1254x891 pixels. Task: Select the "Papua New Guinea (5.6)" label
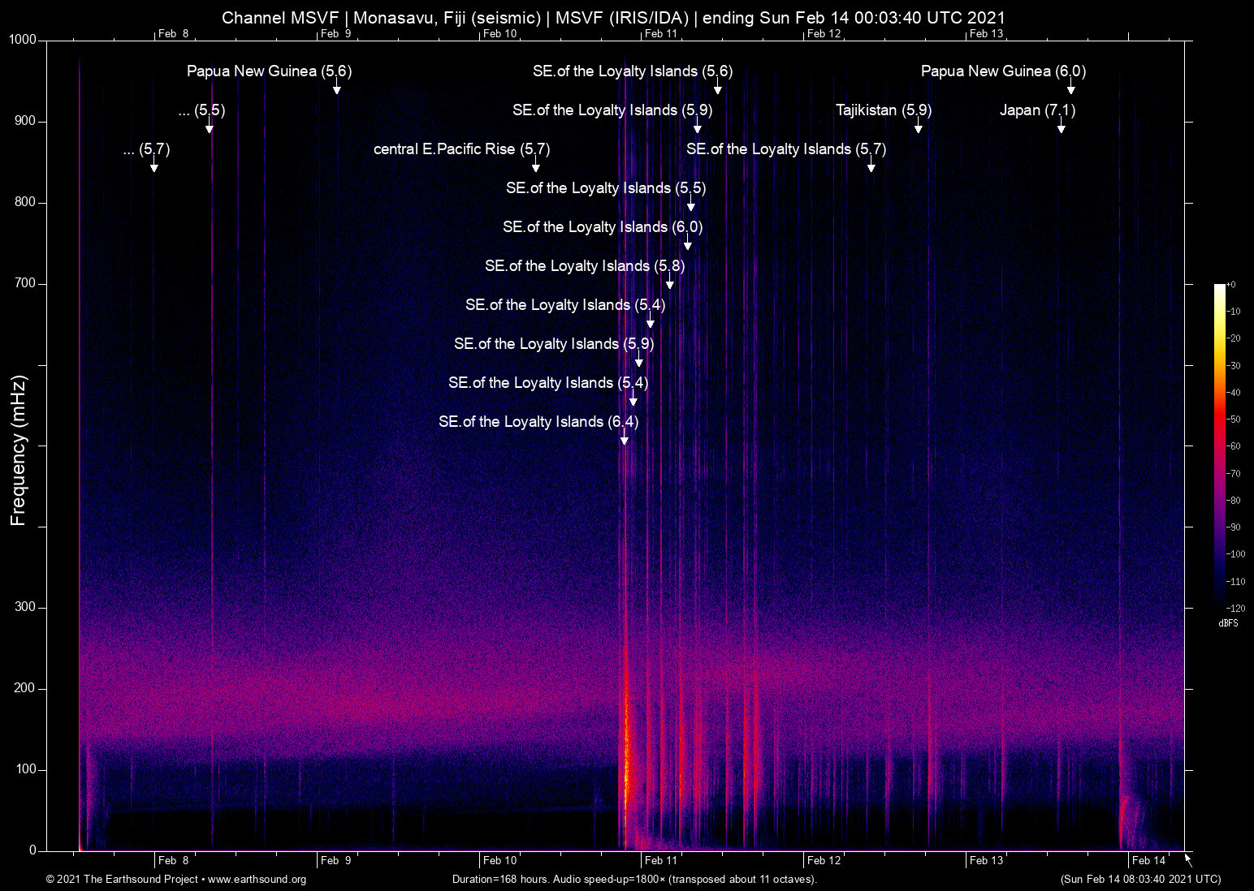click(x=269, y=71)
